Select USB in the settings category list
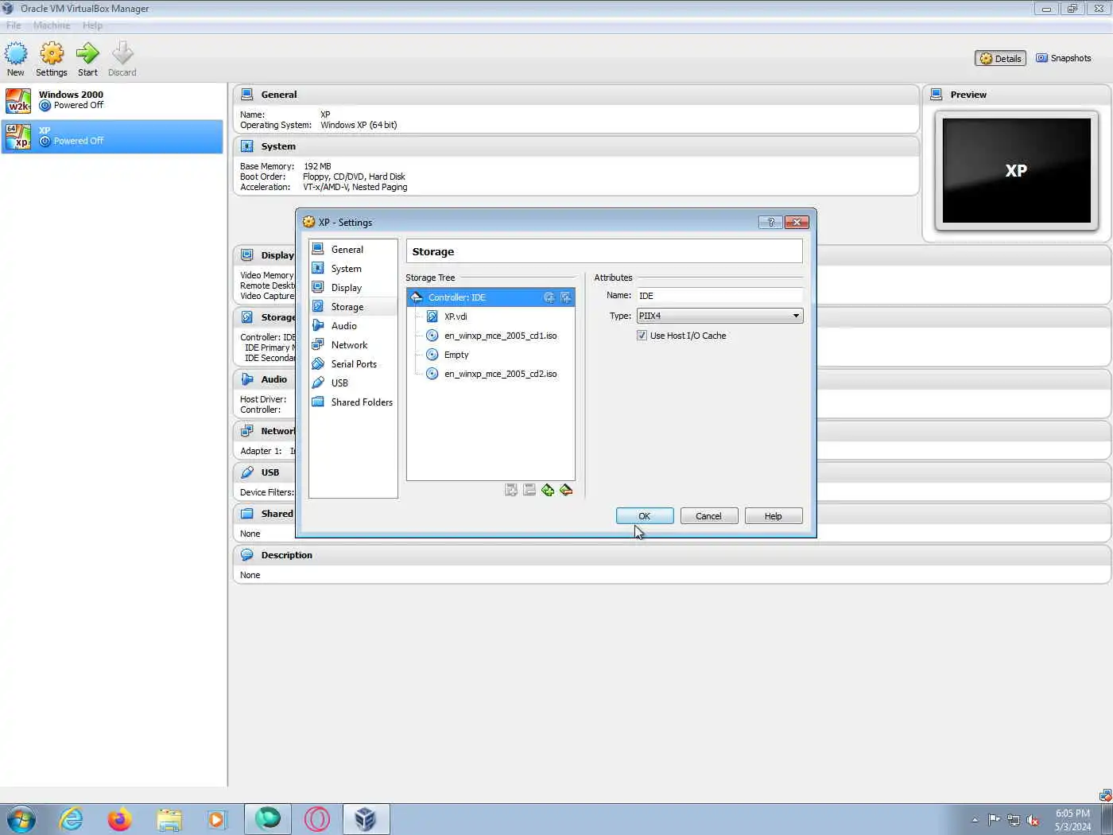Image resolution: width=1113 pixels, height=835 pixels. coord(353,383)
